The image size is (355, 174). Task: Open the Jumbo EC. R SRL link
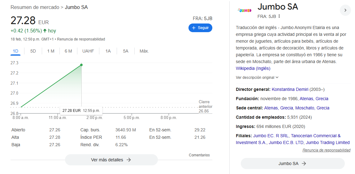point(271,136)
